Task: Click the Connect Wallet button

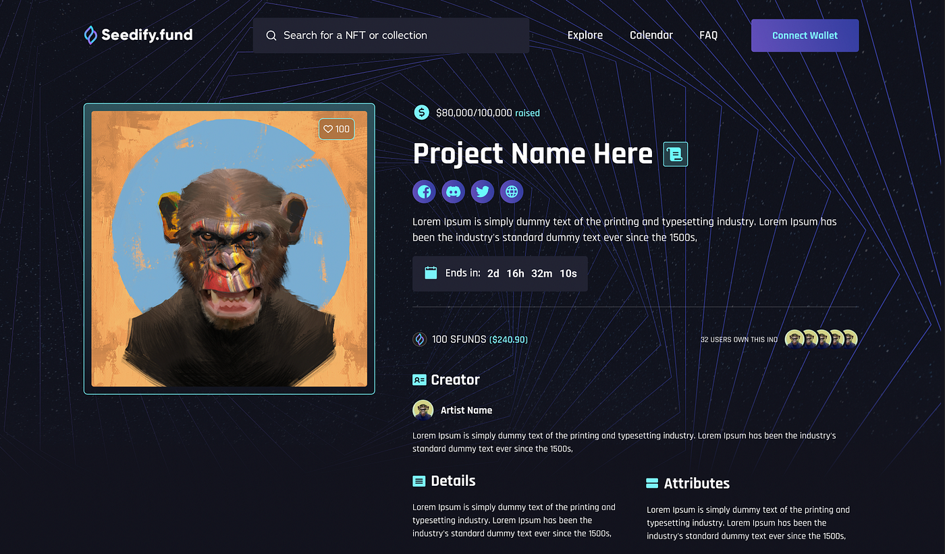Action: [805, 36]
